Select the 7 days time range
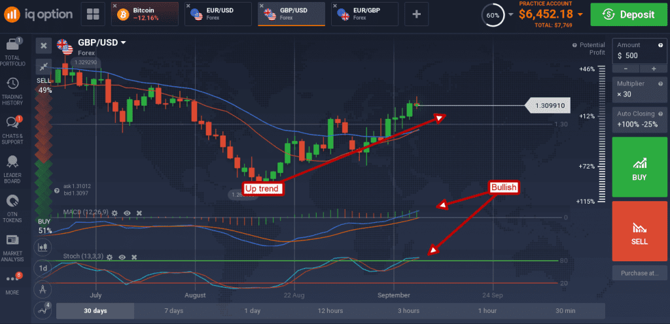The width and height of the screenshot is (670, 324). 173,311
